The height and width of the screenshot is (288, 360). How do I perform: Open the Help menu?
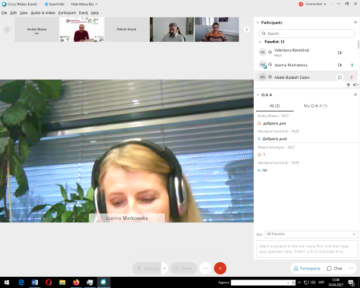[x=94, y=13]
